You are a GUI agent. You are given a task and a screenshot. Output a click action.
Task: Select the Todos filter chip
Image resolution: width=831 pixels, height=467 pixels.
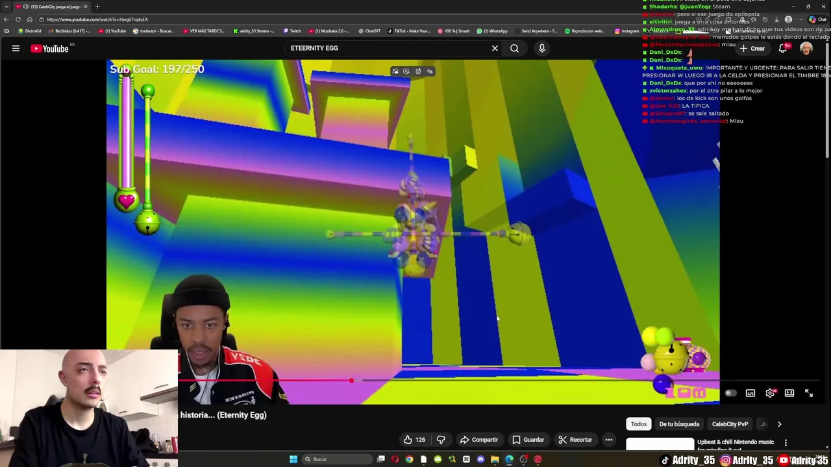tap(639, 424)
